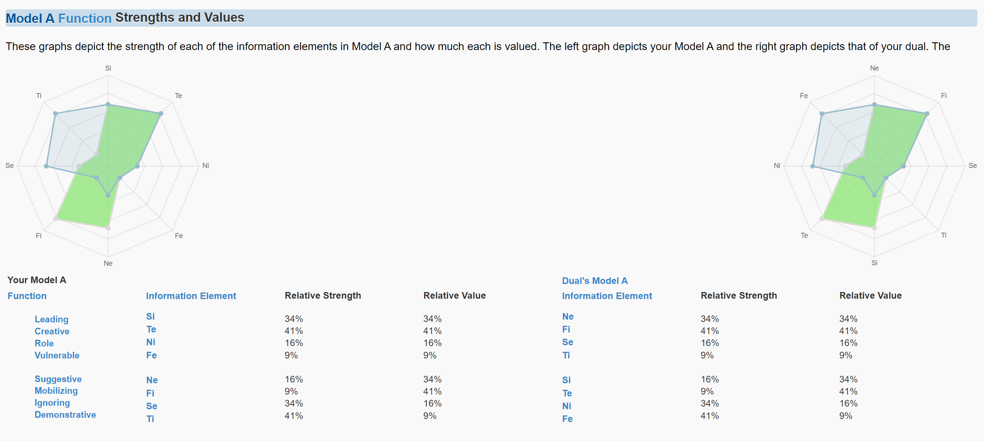Open the Ne element link in dual's table

tap(568, 316)
